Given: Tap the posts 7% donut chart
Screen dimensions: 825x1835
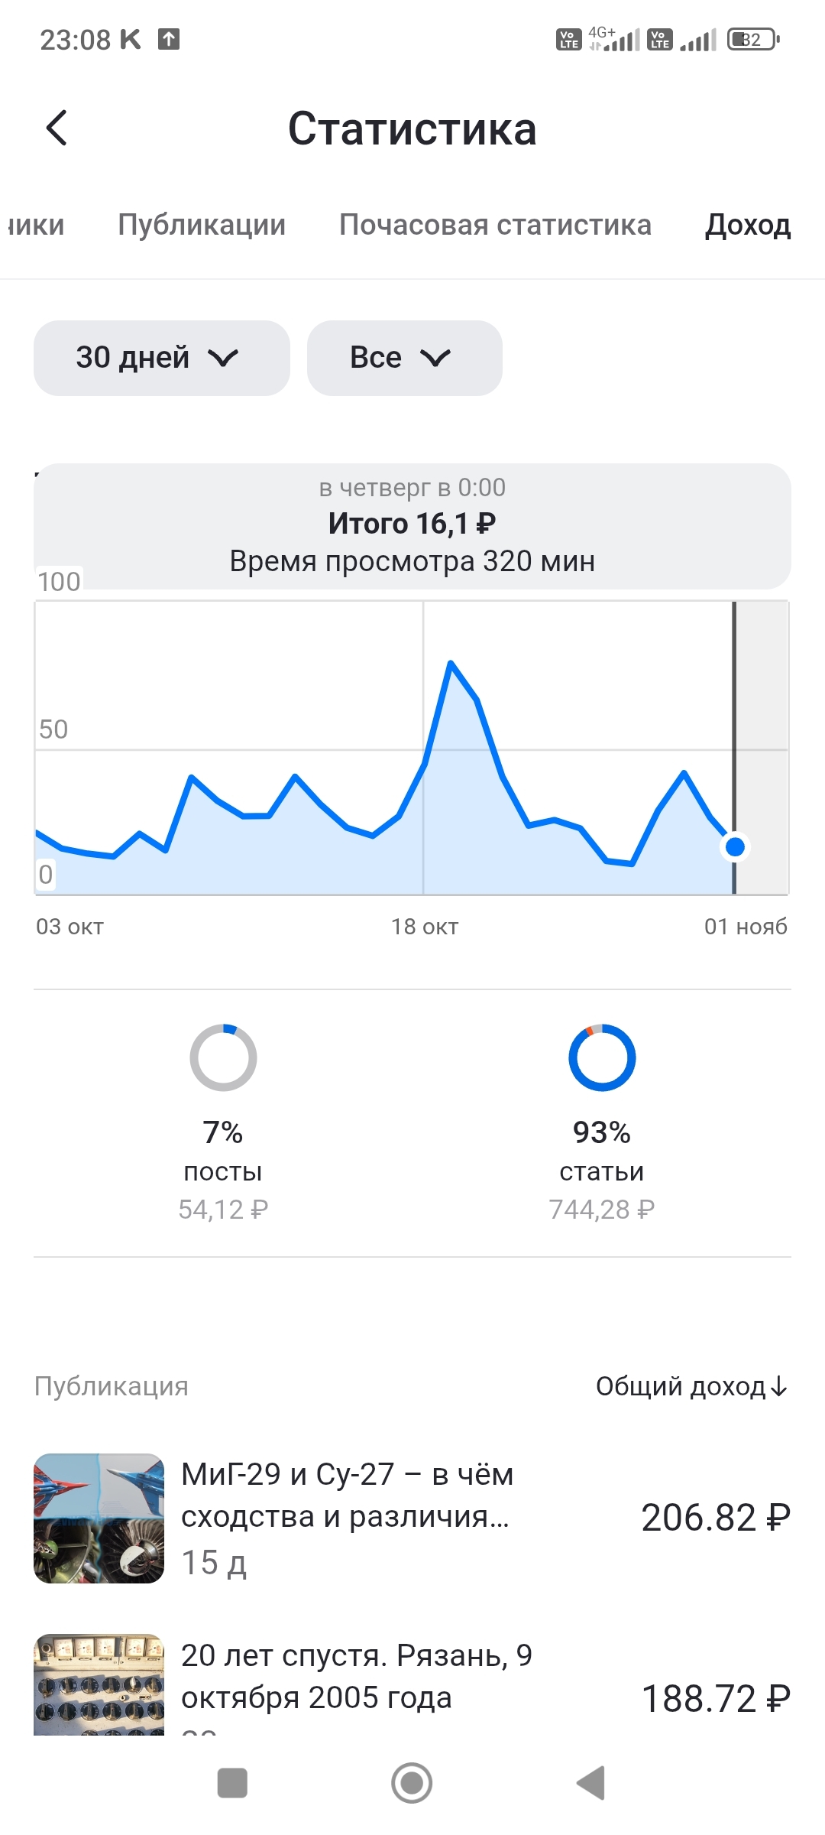Looking at the screenshot, I should click(223, 1057).
